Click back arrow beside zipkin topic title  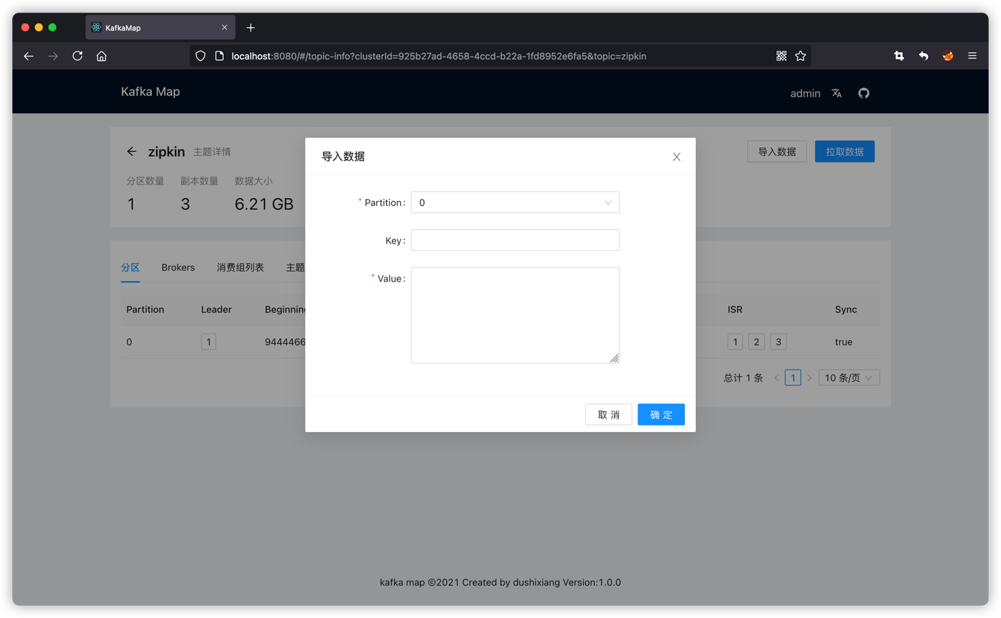(x=131, y=151)
